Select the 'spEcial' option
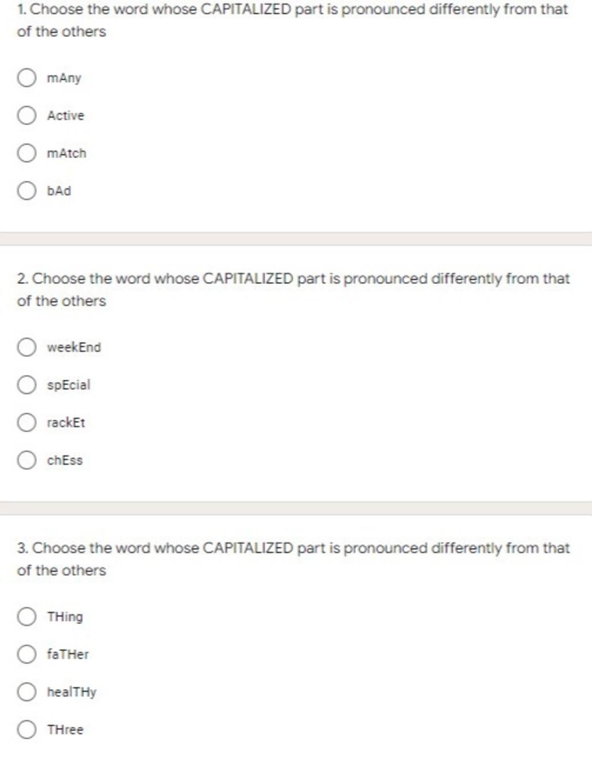Image resolution: width=592 pixels, height=766 pixels. [27, 384]
